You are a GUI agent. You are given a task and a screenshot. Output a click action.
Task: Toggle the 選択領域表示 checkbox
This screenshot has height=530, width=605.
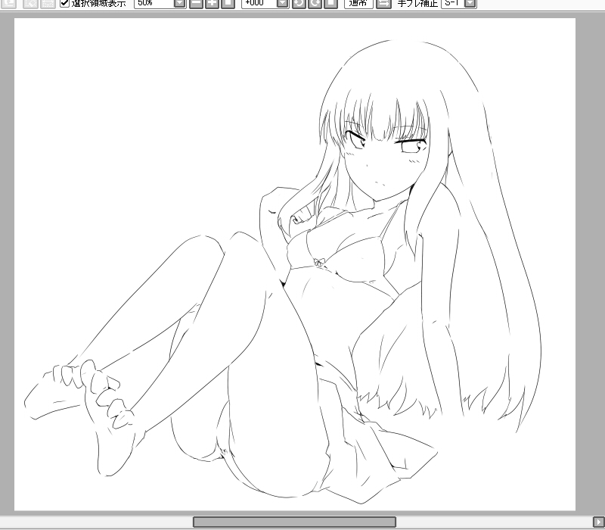click(64, 3)
